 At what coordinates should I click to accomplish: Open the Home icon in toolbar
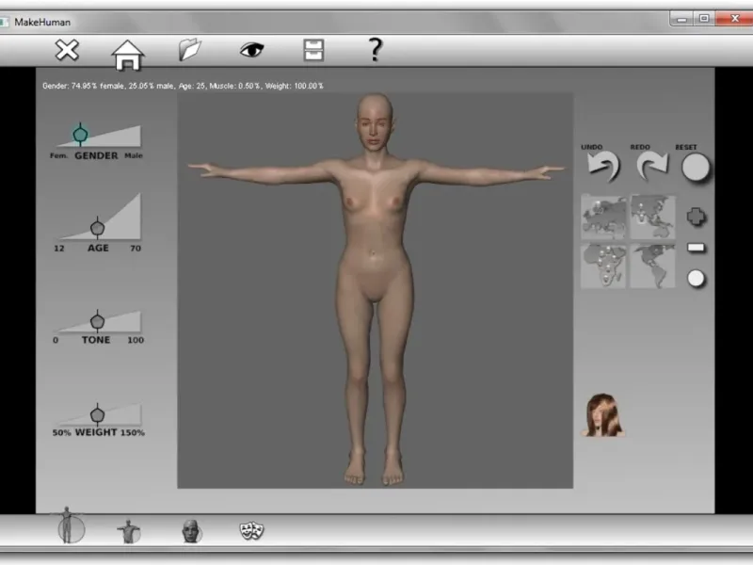pos(128,55)
